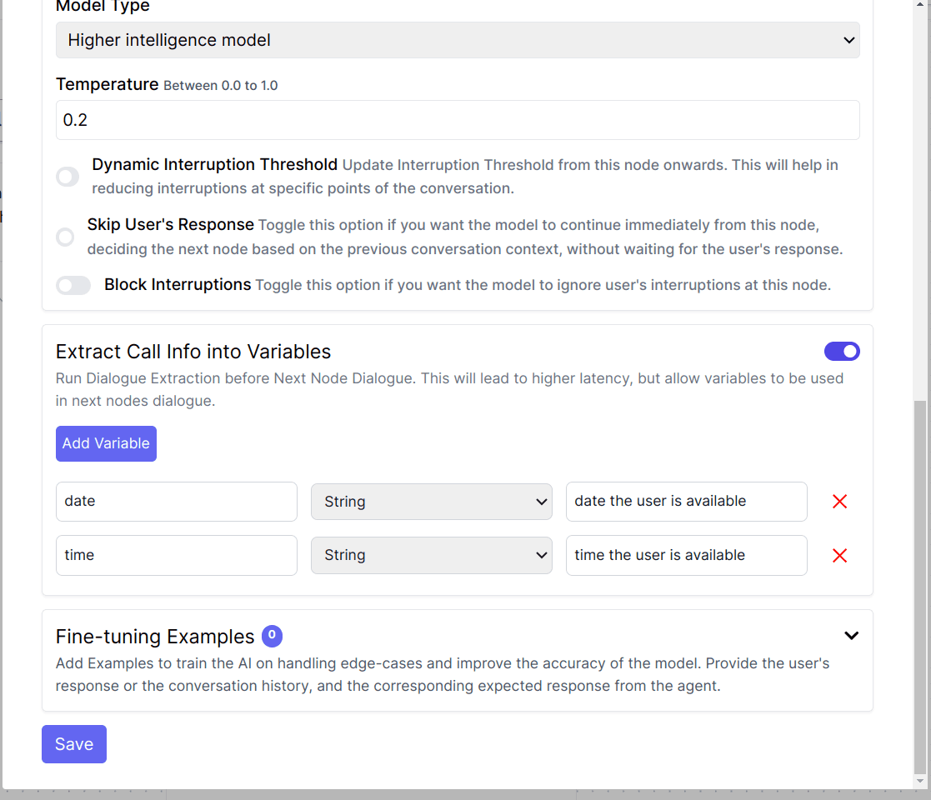This screenshot has width=931, height=800.
Task: Click the 'Skip User's Response' label text
Action: pyautogui.click(x=170, y=224)
